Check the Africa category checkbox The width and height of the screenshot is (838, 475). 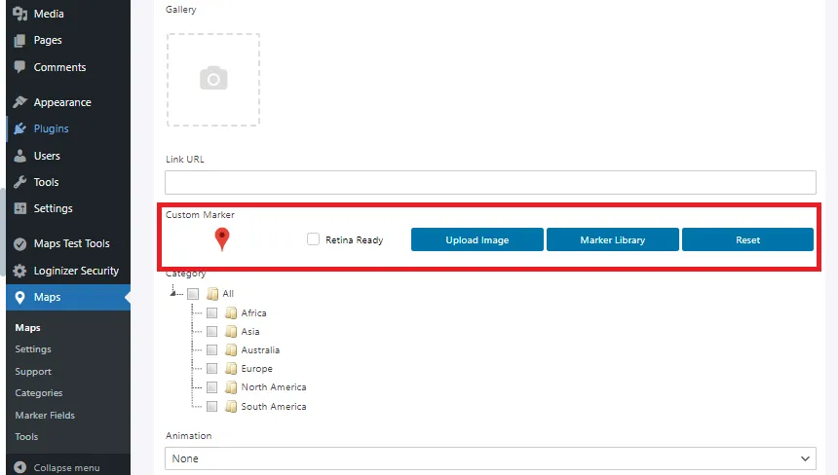tap(211, 312)
